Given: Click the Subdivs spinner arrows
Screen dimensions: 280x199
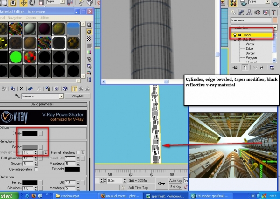Looking at the screenshot, I should pos(36,164).
